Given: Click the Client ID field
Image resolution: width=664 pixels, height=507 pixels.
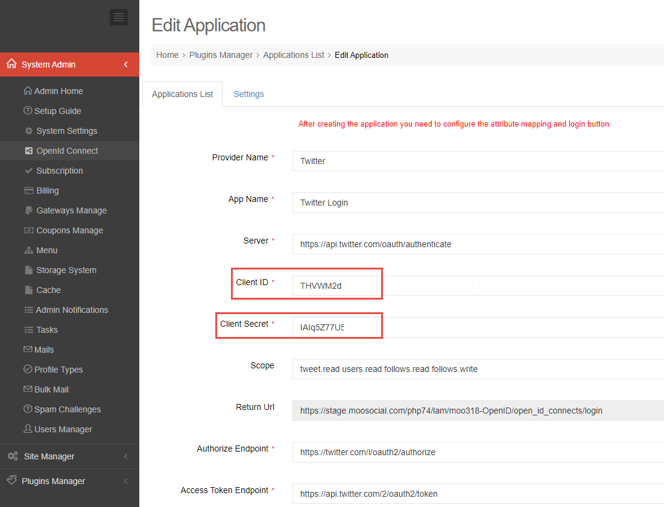Looking at the screenshot, I should click(x=478, y=286).
